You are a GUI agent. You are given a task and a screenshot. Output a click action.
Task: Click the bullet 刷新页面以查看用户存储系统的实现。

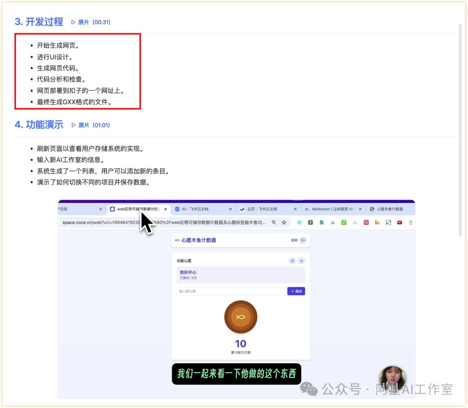pyautogui.click(x=91, y=148)
